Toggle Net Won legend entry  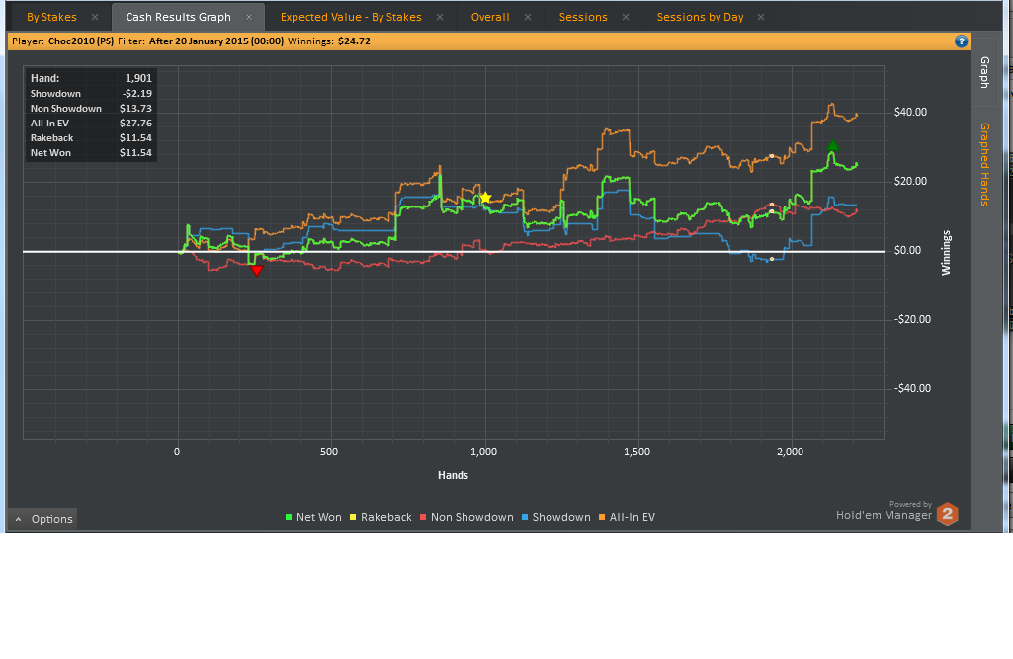click(x=313, y=517)
